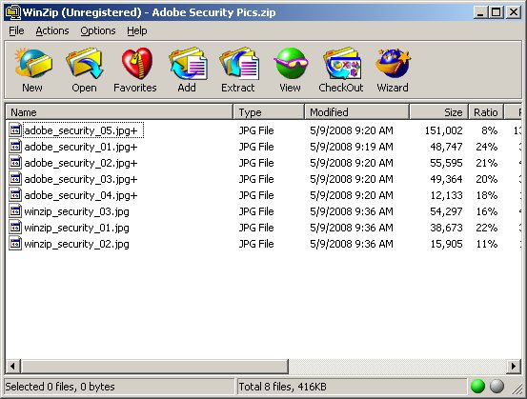Sort by the Ratio column header

(x=486, y=111)
